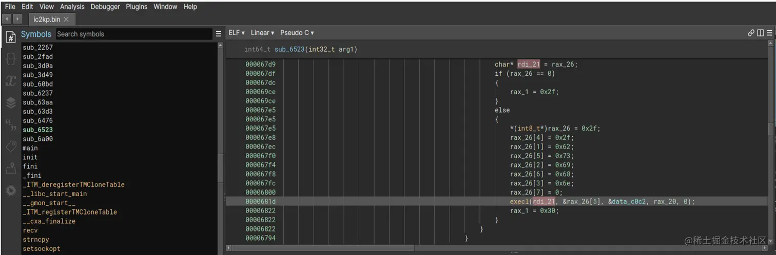
Task: Expand the ELF view dropdown
Action: (236, 33)
